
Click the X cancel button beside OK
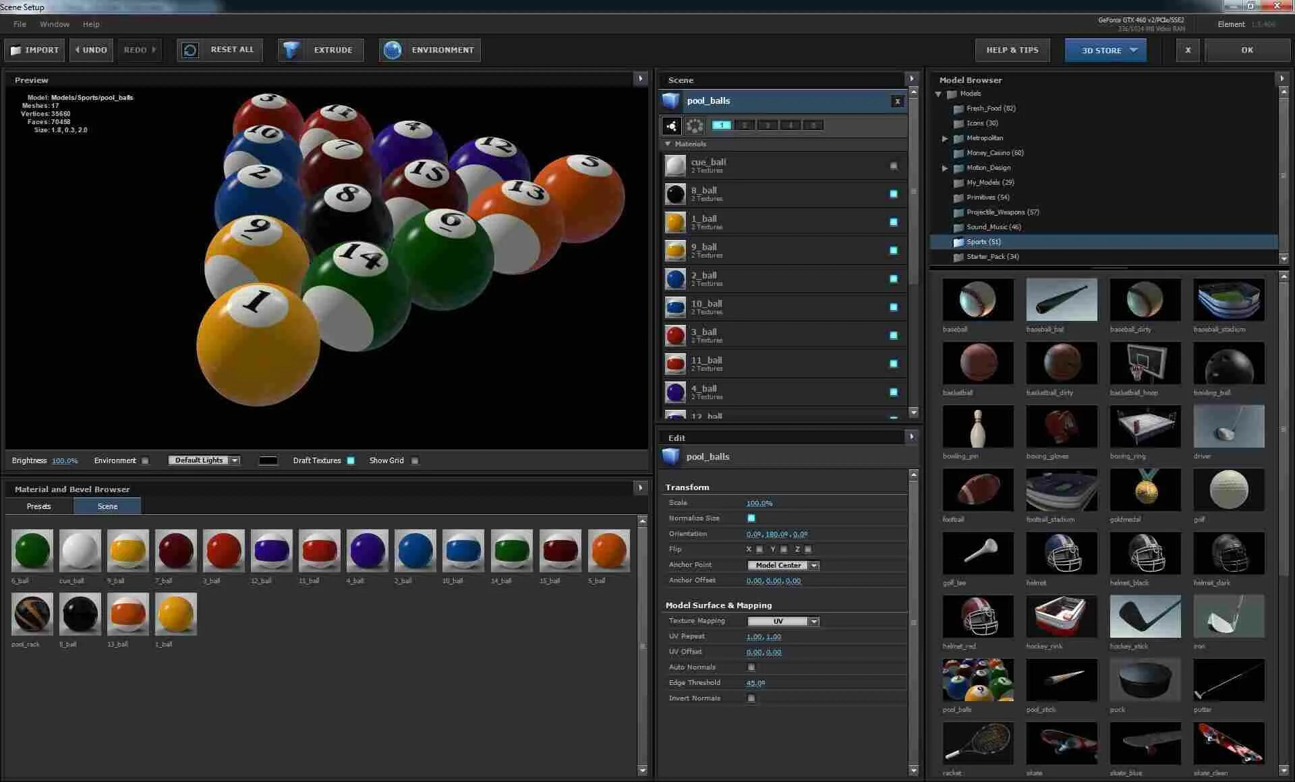pos(1188,50)
